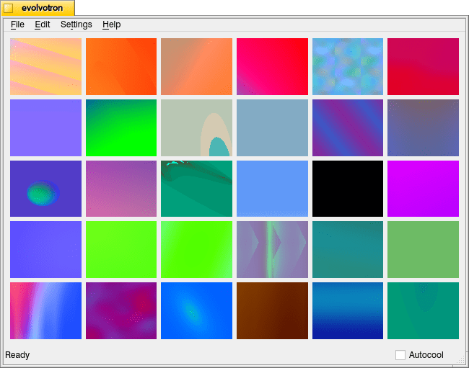Select the image with green oval on indigo
The height and width of the screenshot is (368, 469).
45,189
